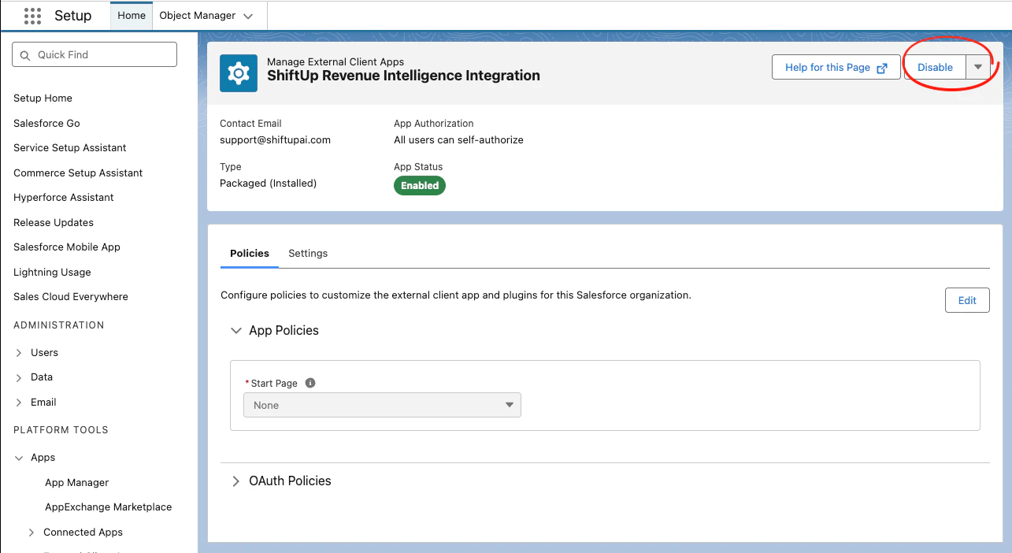Click 'All users can self-authorize' text
Viewport: 1012px width, 553px height.
[458, 140]
